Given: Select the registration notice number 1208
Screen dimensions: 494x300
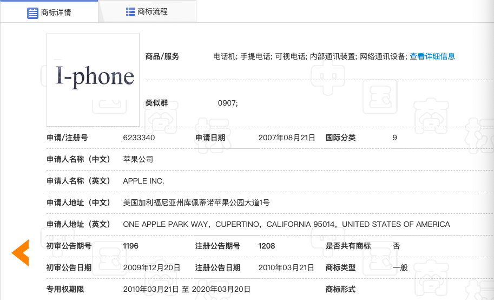Looking at the screenshot, I should tap(267, 246).
